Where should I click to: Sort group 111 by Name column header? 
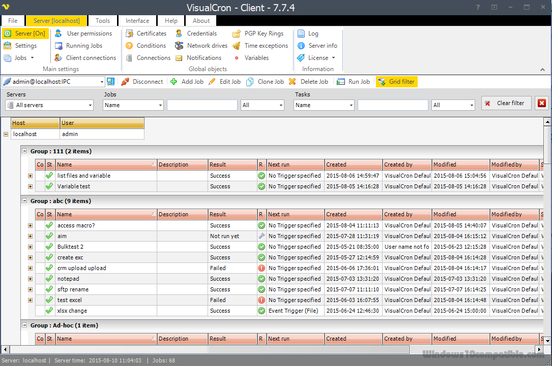pyautogui.click(x=106, y=164)
